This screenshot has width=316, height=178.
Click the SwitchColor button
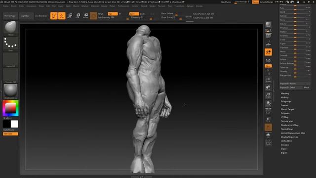(x=10, y=130)
